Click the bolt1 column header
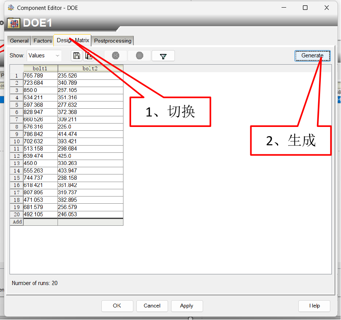The width and height of the screenshot is (341, 320). pyautogui.click(x=40, y=68)
